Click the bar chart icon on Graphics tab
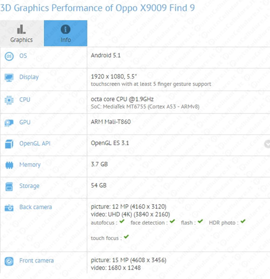The width and height of the screenshot is (270, 279). (21, 29)
